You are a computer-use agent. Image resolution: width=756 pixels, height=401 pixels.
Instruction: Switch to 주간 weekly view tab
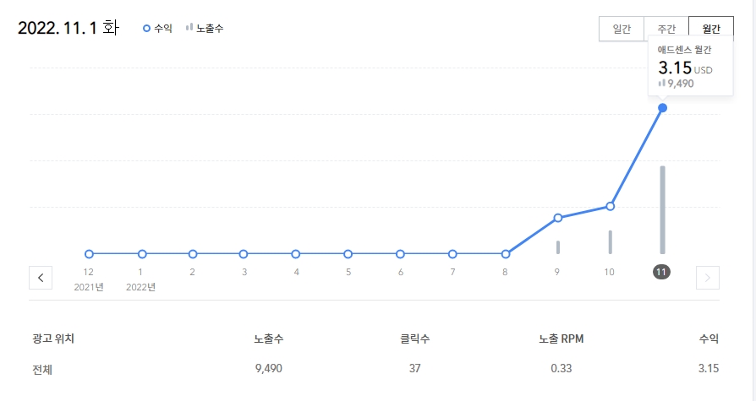pos(666,29)
